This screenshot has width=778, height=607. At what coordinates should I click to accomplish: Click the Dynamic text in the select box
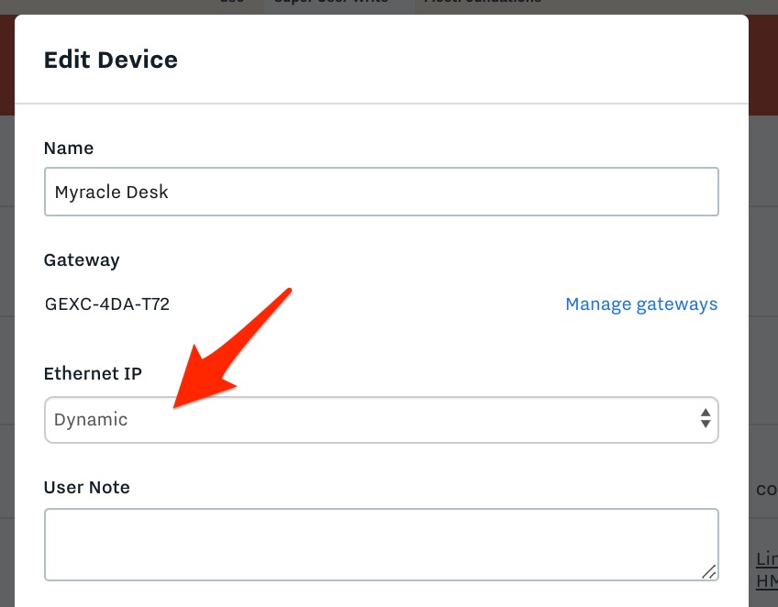point(91,420)
